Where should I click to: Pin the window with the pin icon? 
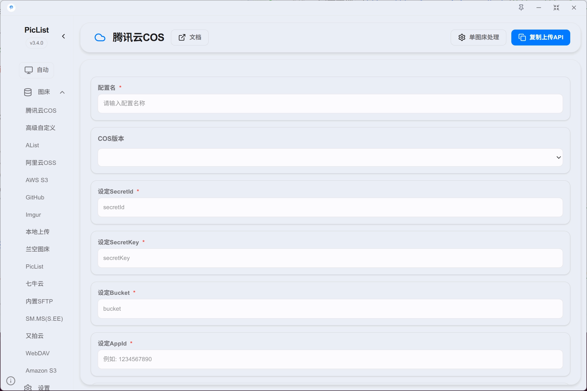(x=521, y=8)
